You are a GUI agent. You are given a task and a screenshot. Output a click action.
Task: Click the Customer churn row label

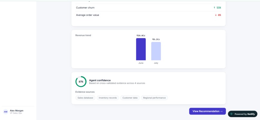[x=85, y=8]
